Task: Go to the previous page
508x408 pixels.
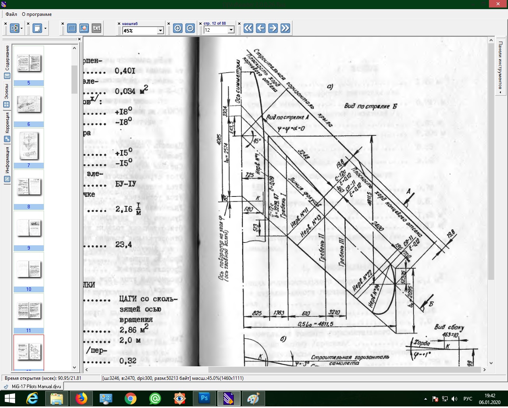Action: point(261,28)
